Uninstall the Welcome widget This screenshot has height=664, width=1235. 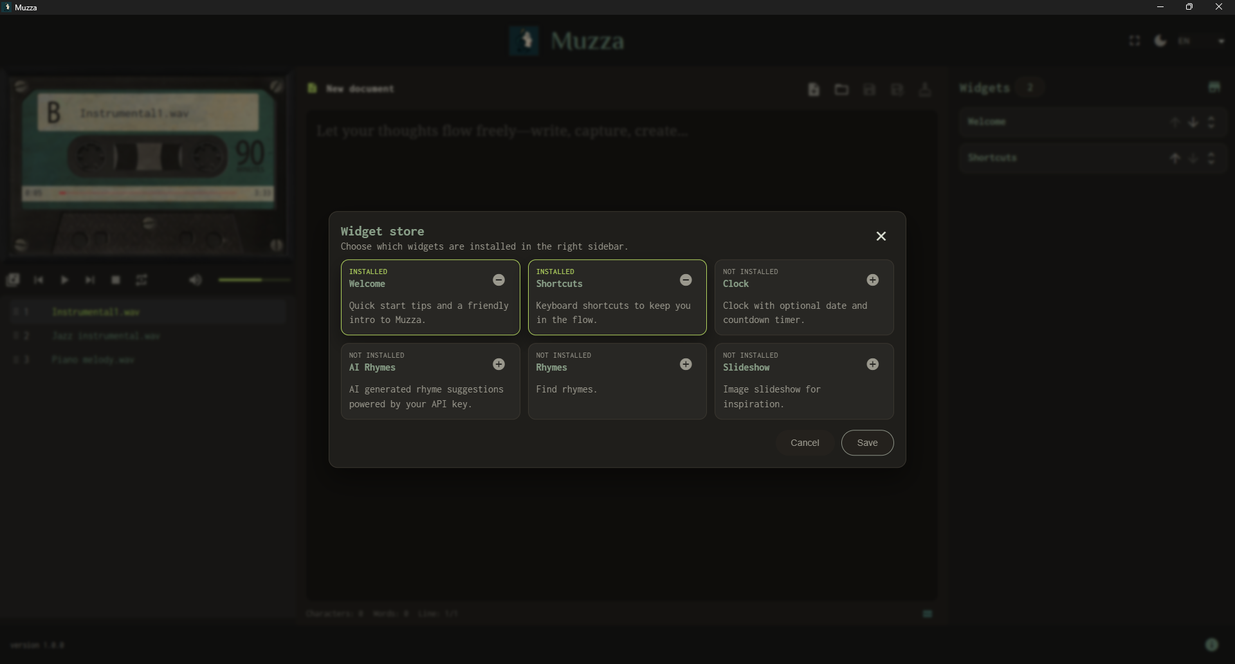tap(499, 280)
